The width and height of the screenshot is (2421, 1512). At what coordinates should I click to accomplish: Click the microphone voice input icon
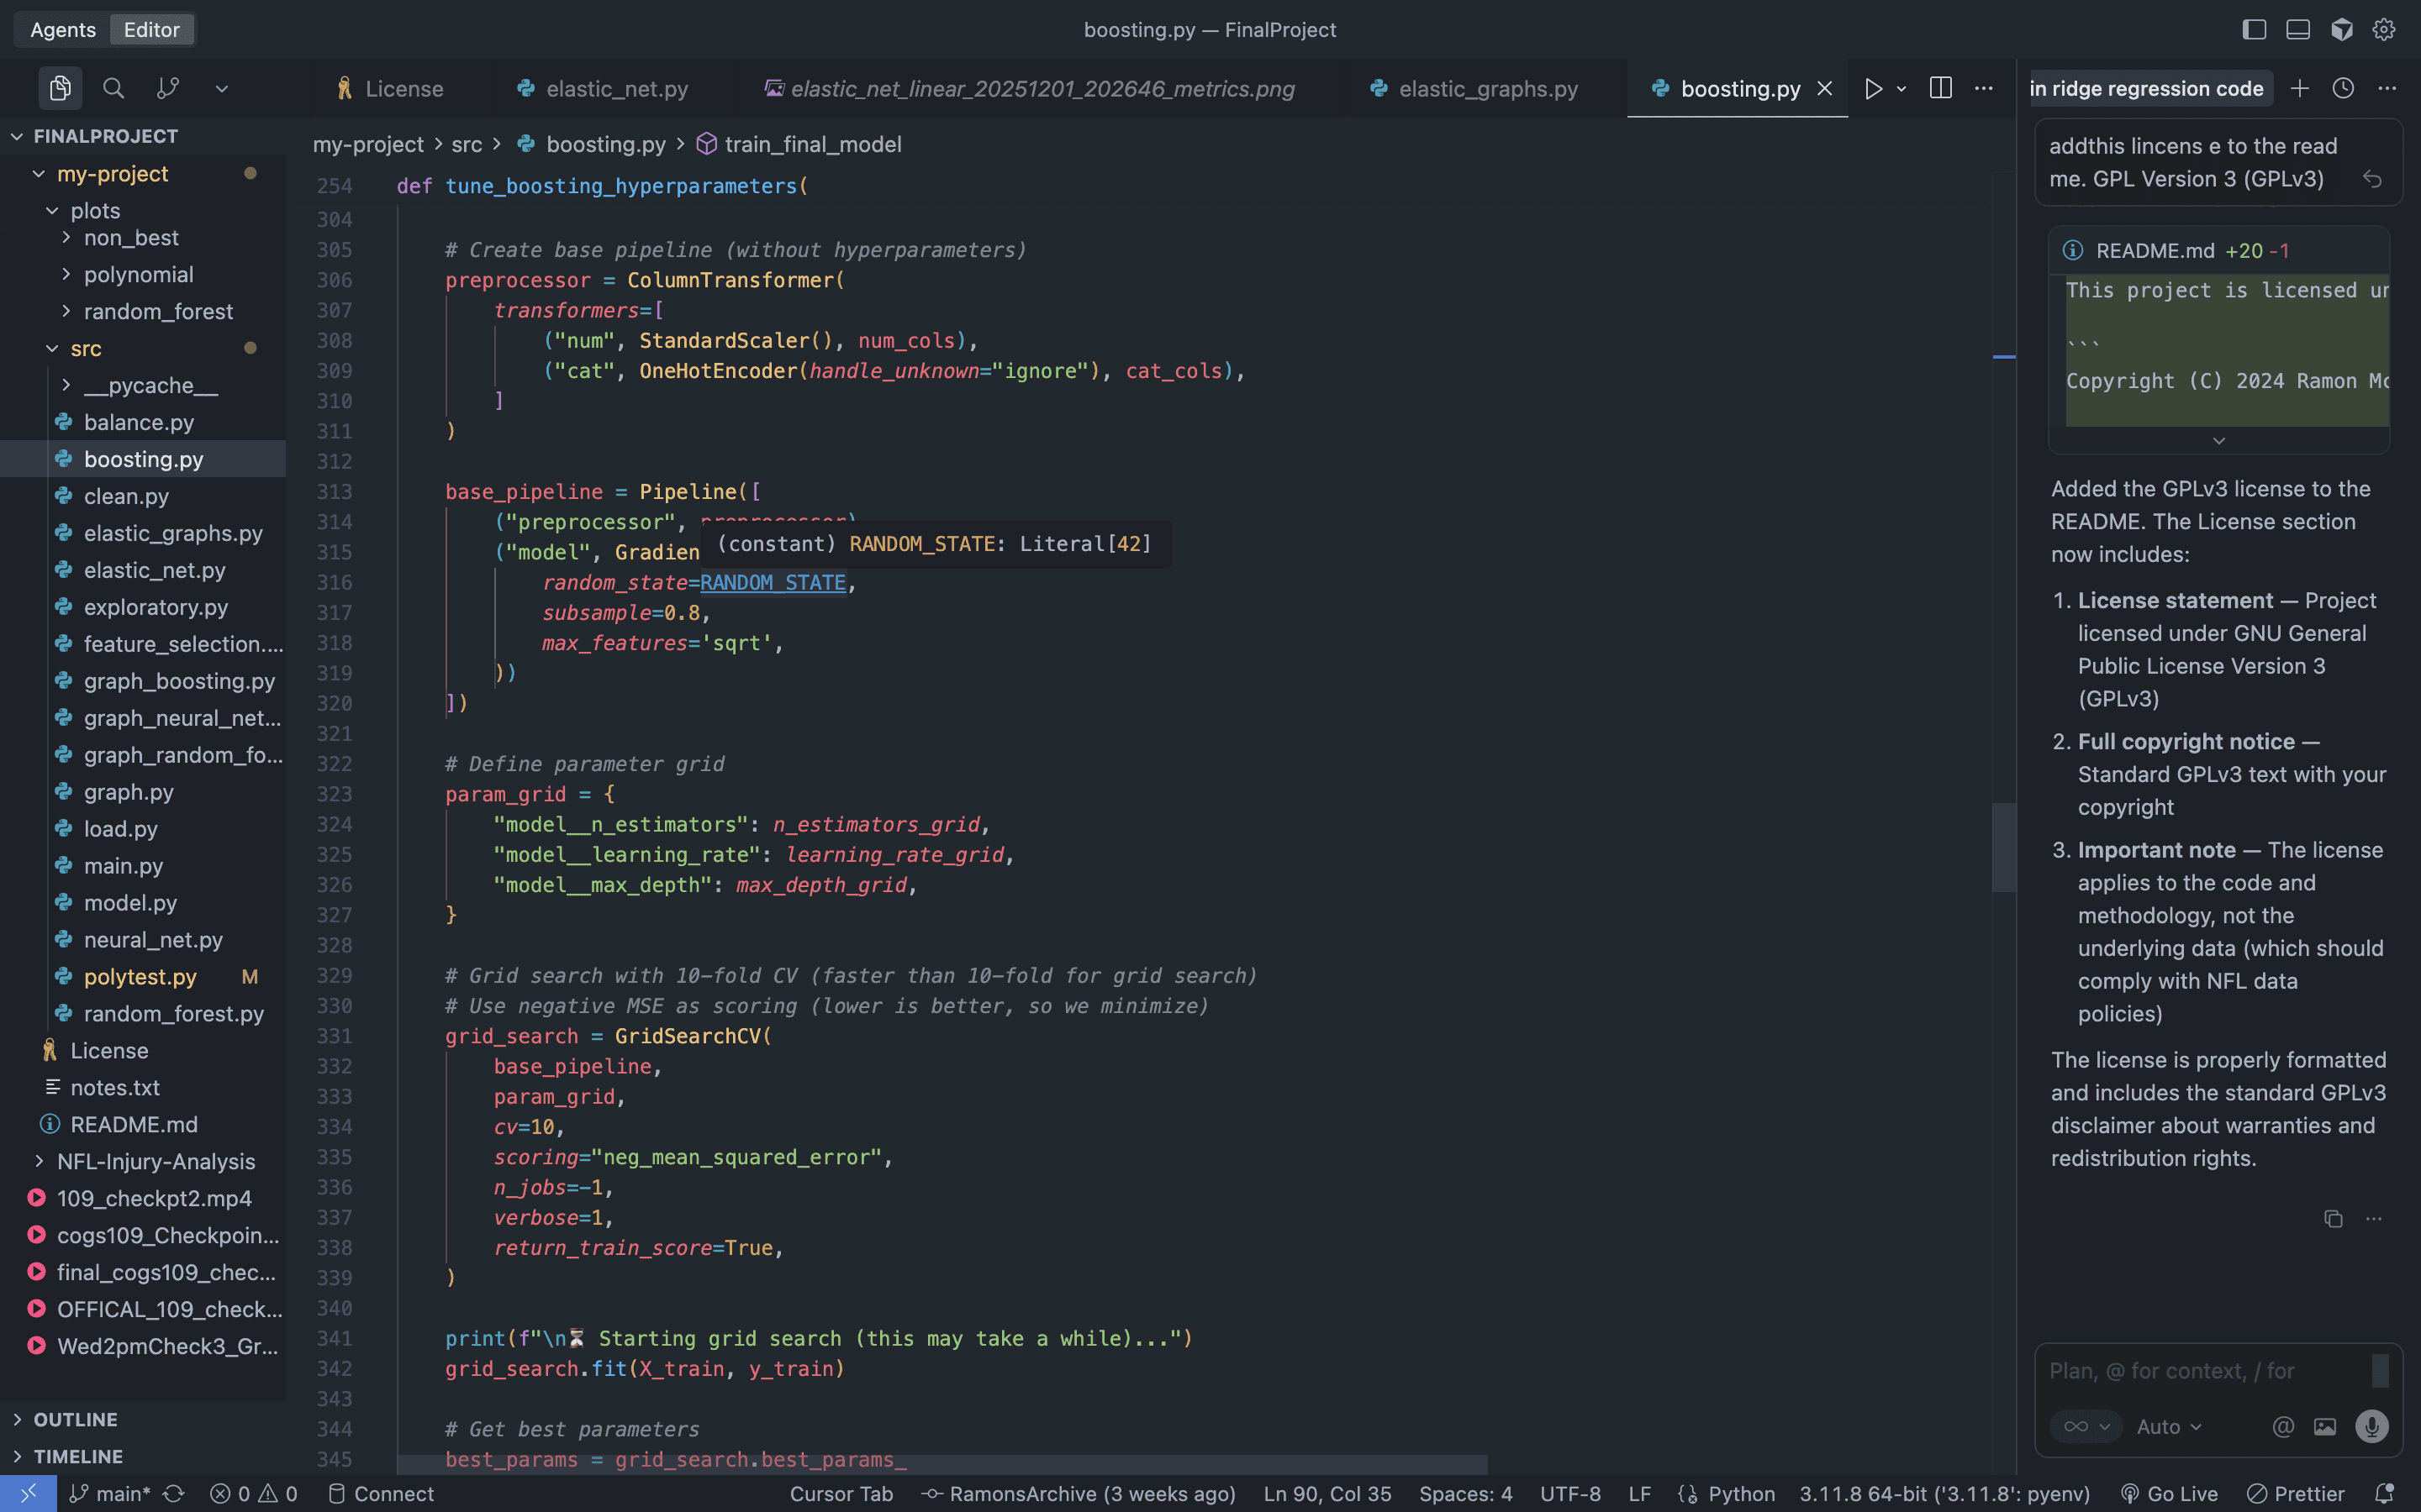pyautogui.click(x=2371, y=1427)
